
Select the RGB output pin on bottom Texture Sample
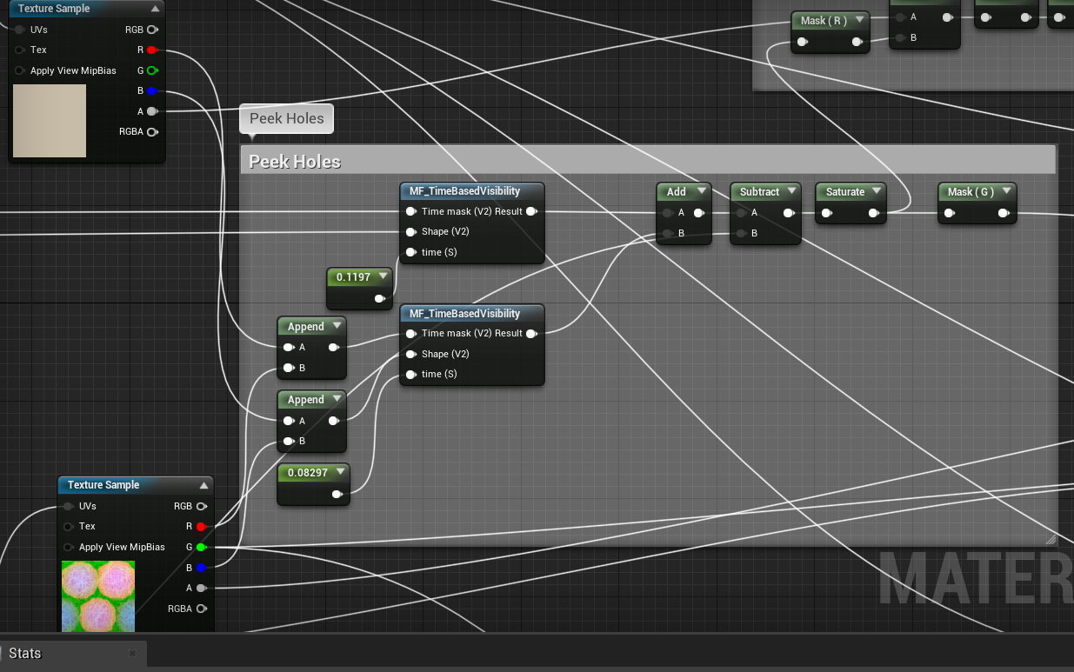pyautogui.click(x=201, y=506)
